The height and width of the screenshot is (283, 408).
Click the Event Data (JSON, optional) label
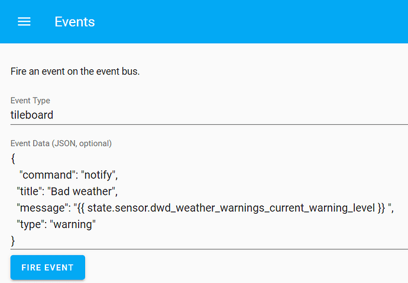tap(61, 143)
